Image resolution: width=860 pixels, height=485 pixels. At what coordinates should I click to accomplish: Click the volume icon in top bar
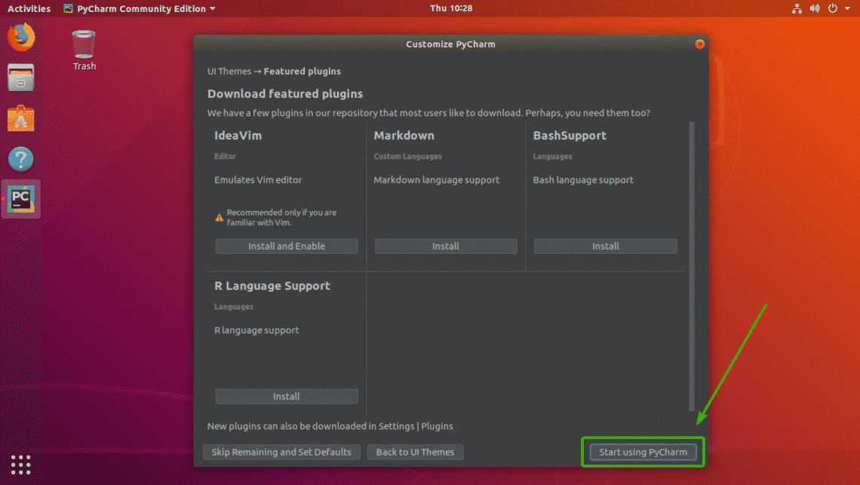click(x=815, y=8)
